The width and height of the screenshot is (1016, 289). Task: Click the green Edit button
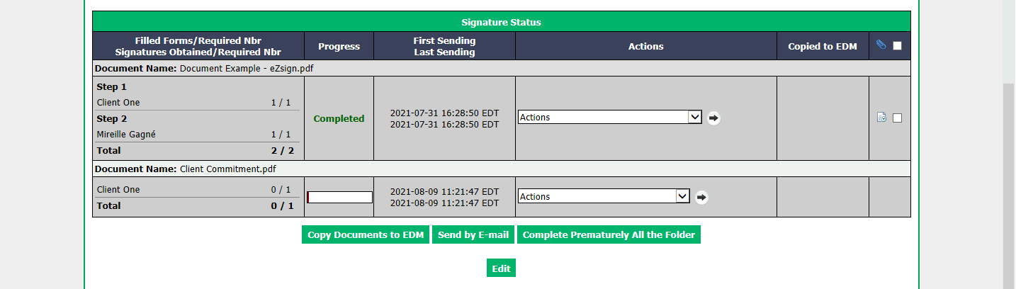(x=501, y=268)
